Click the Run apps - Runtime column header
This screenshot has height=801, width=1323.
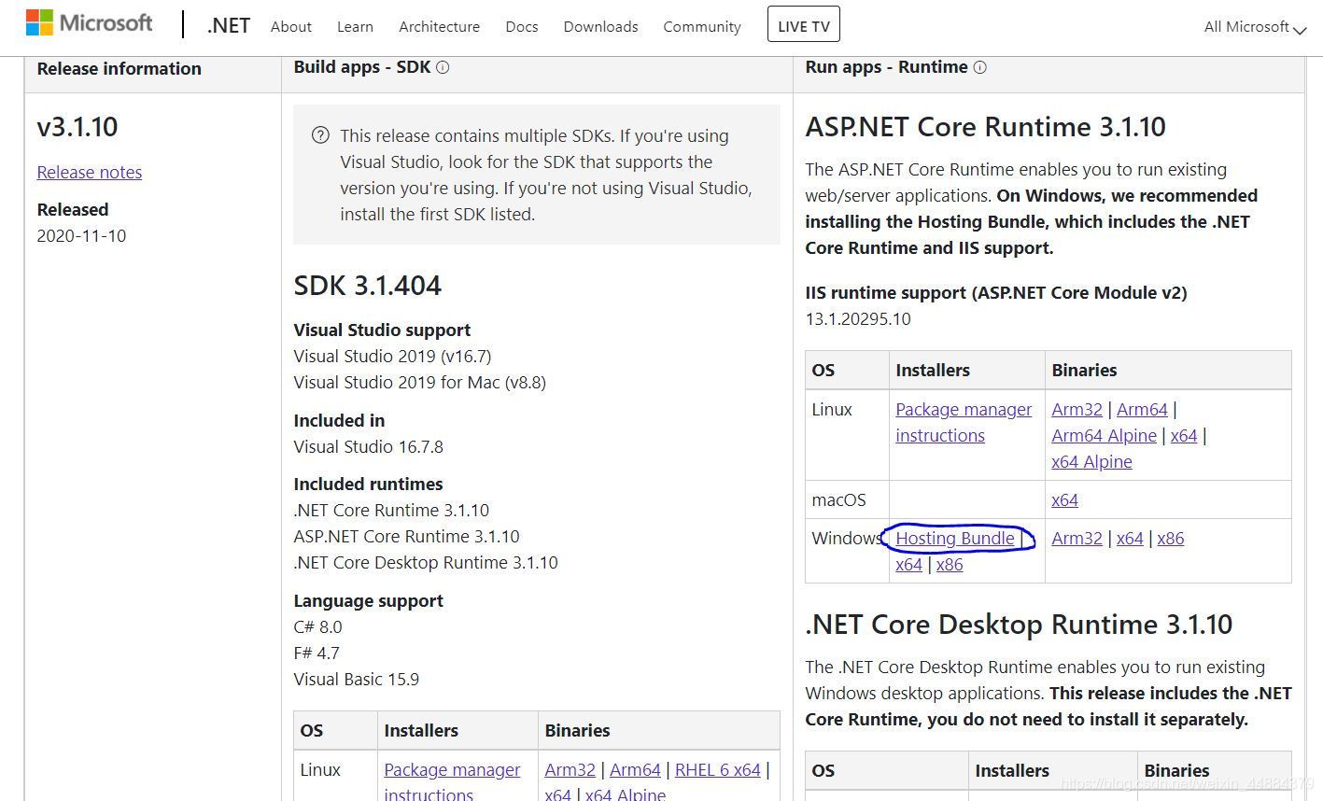point(886,67)
